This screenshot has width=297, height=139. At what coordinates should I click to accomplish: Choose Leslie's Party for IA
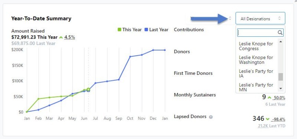click(256, 73)
